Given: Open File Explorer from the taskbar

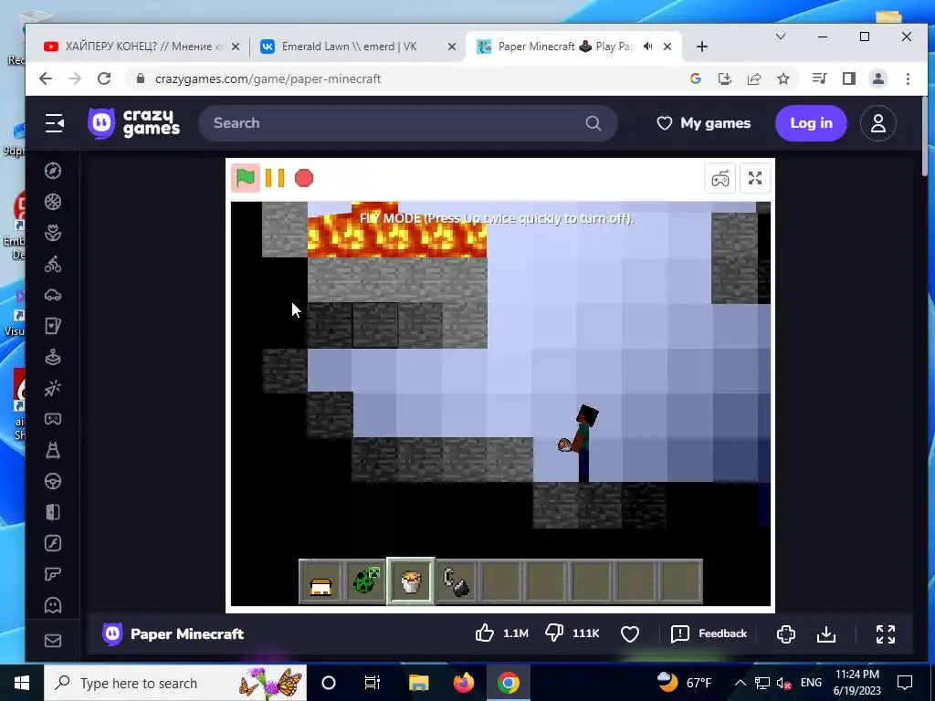Looking at the screenshot, I should 418,683.
